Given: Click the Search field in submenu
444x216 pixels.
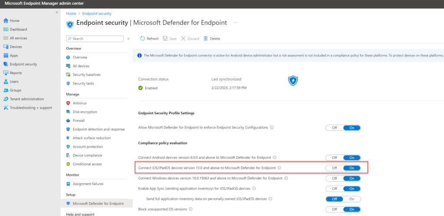Looking at the screenshot, I should pos(95,39).
